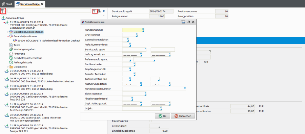This screenshot has height=134, width=305.
Task: Click the Abteilungsschlüssel field
Action: pos(128,99)
